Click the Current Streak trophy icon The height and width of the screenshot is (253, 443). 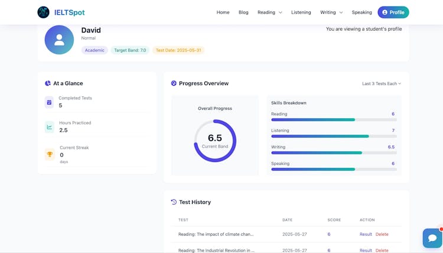[50, 154]
